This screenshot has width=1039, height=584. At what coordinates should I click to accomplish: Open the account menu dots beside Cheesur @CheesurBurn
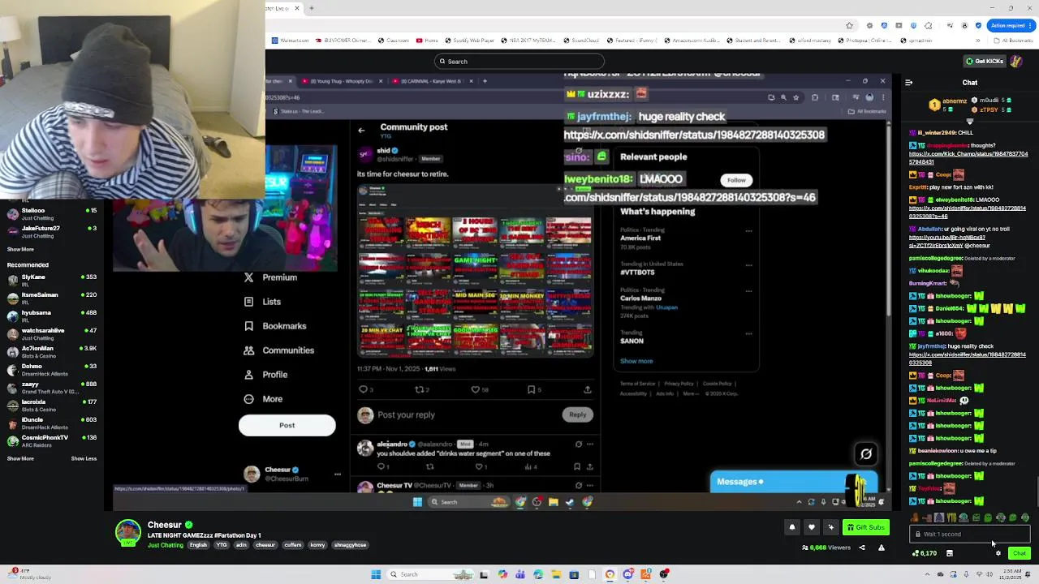point(338,474)
